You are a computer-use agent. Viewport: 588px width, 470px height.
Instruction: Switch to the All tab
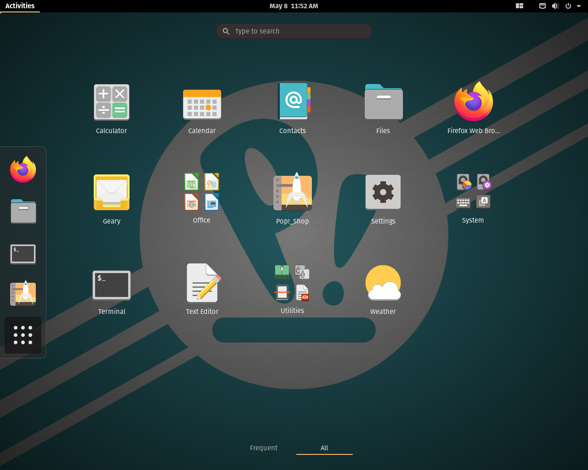tap(324, 448)
